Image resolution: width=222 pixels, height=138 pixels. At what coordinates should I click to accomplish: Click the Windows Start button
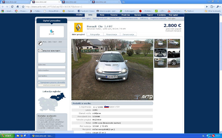pos(7,136)
